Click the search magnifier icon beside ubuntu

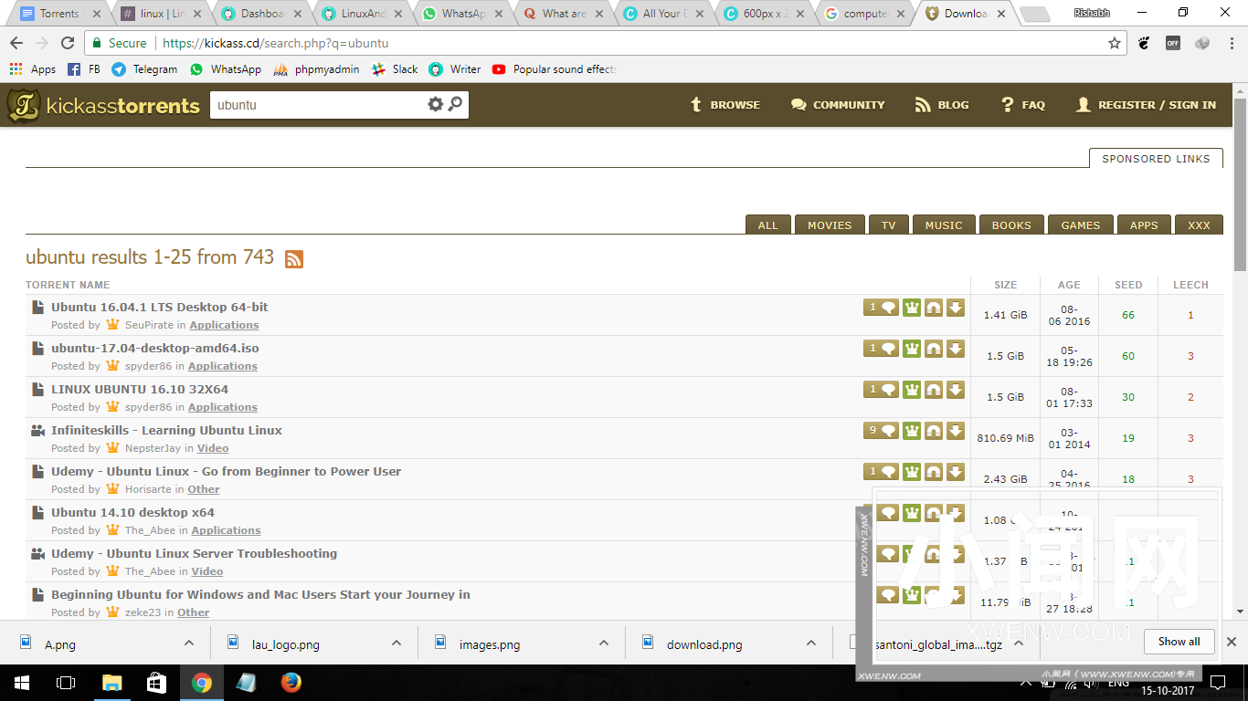[x=455, y=104]
